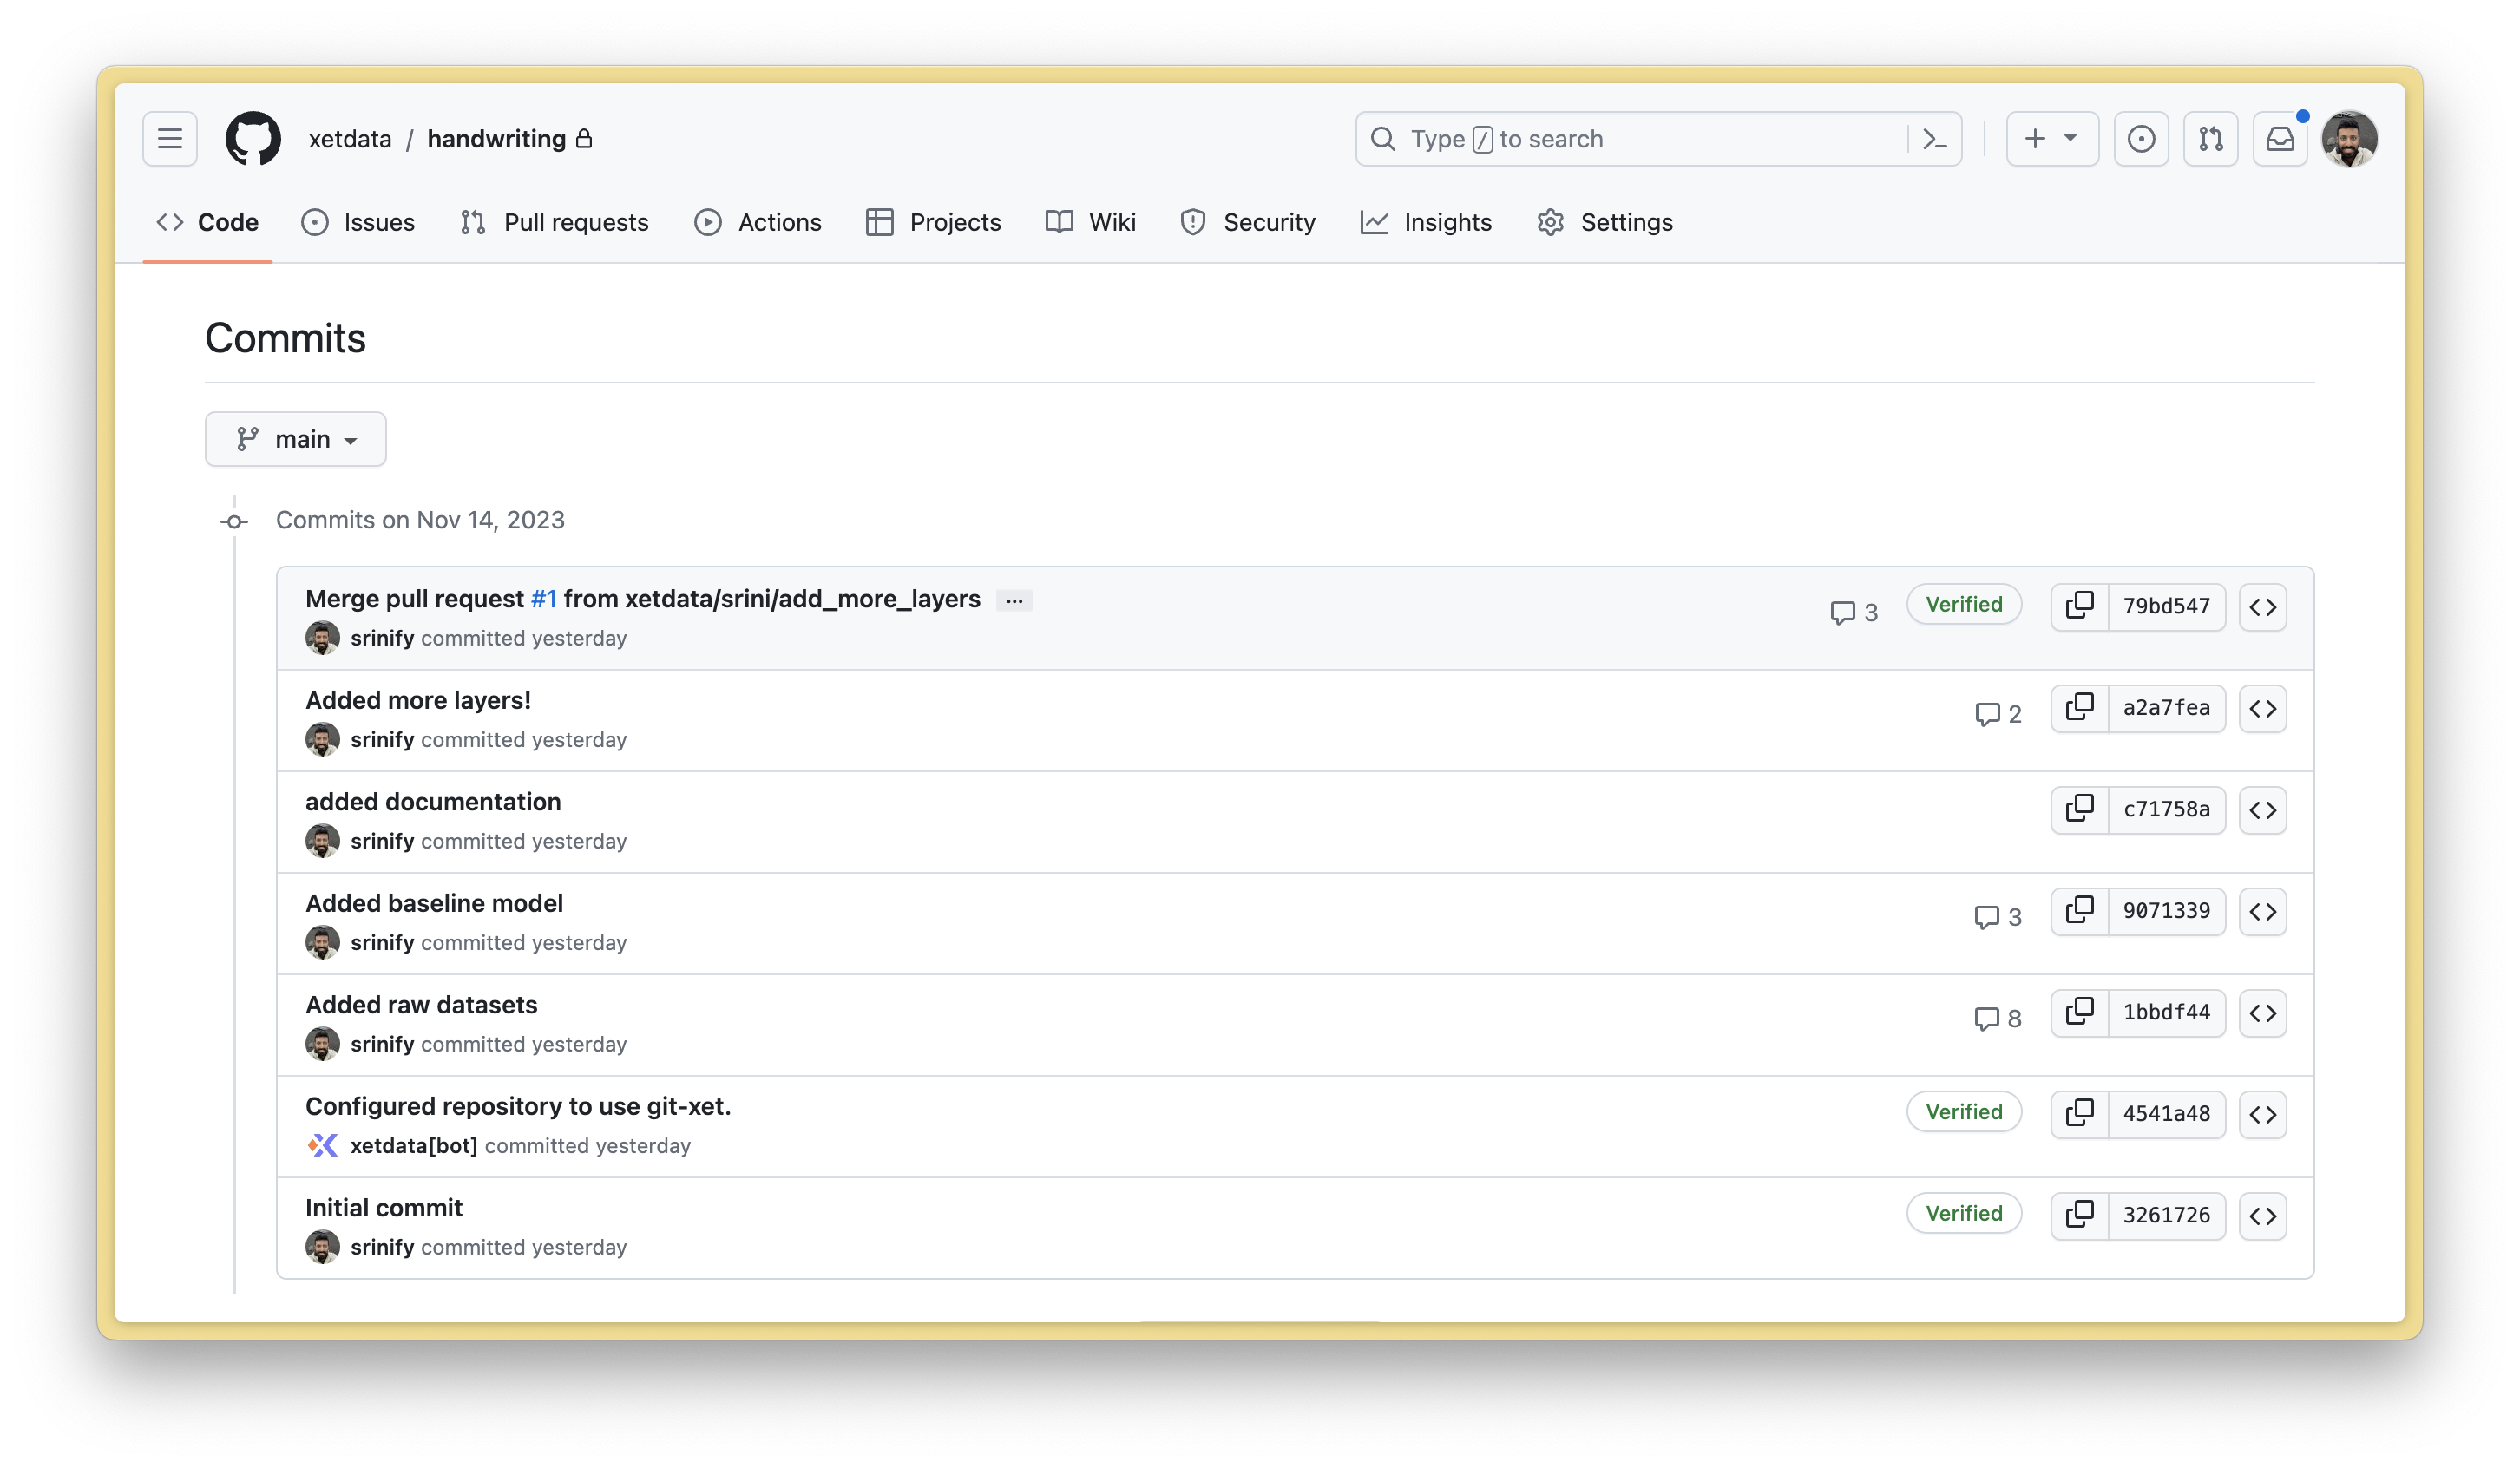Browse repository at Initial commit 3261726
The height and width of the screenshot is (1468, 2520).
(x=2262, y=1215)
